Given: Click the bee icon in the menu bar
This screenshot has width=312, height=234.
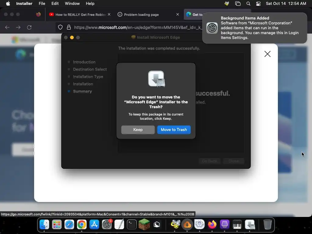Looking at the screenshot, I should pos(227,4).
